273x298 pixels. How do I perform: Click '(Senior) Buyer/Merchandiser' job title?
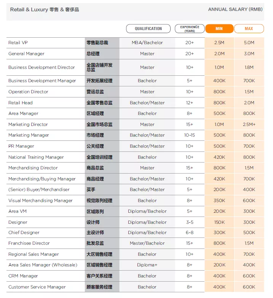(39, 190)
